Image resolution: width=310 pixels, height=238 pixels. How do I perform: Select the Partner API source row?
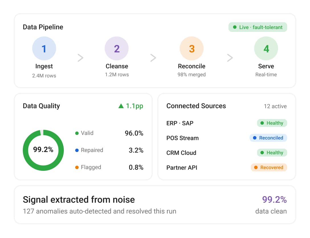[x=227, y=167]
